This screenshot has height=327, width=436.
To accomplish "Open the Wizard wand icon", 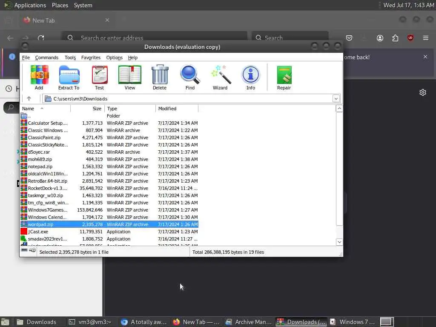I will point(220,77).
